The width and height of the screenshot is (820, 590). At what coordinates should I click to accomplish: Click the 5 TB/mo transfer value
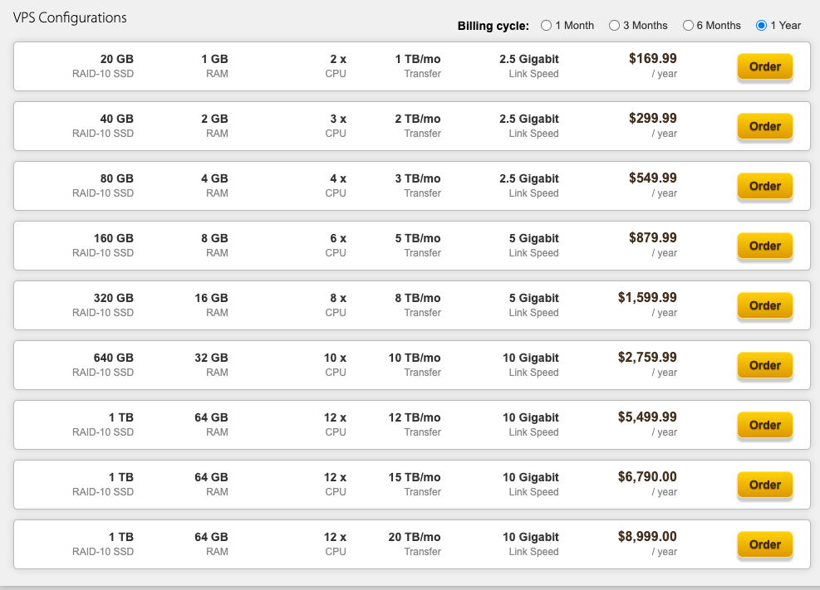(x=418, y=238)
